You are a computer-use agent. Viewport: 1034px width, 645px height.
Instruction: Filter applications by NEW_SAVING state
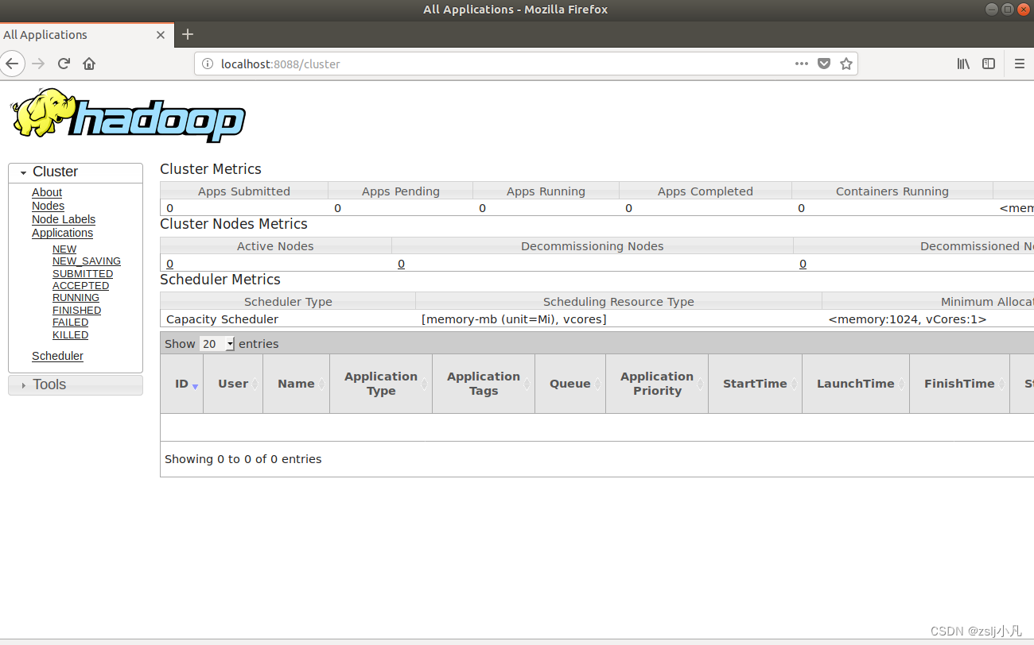pyautogui.click(x=87, y=261)
